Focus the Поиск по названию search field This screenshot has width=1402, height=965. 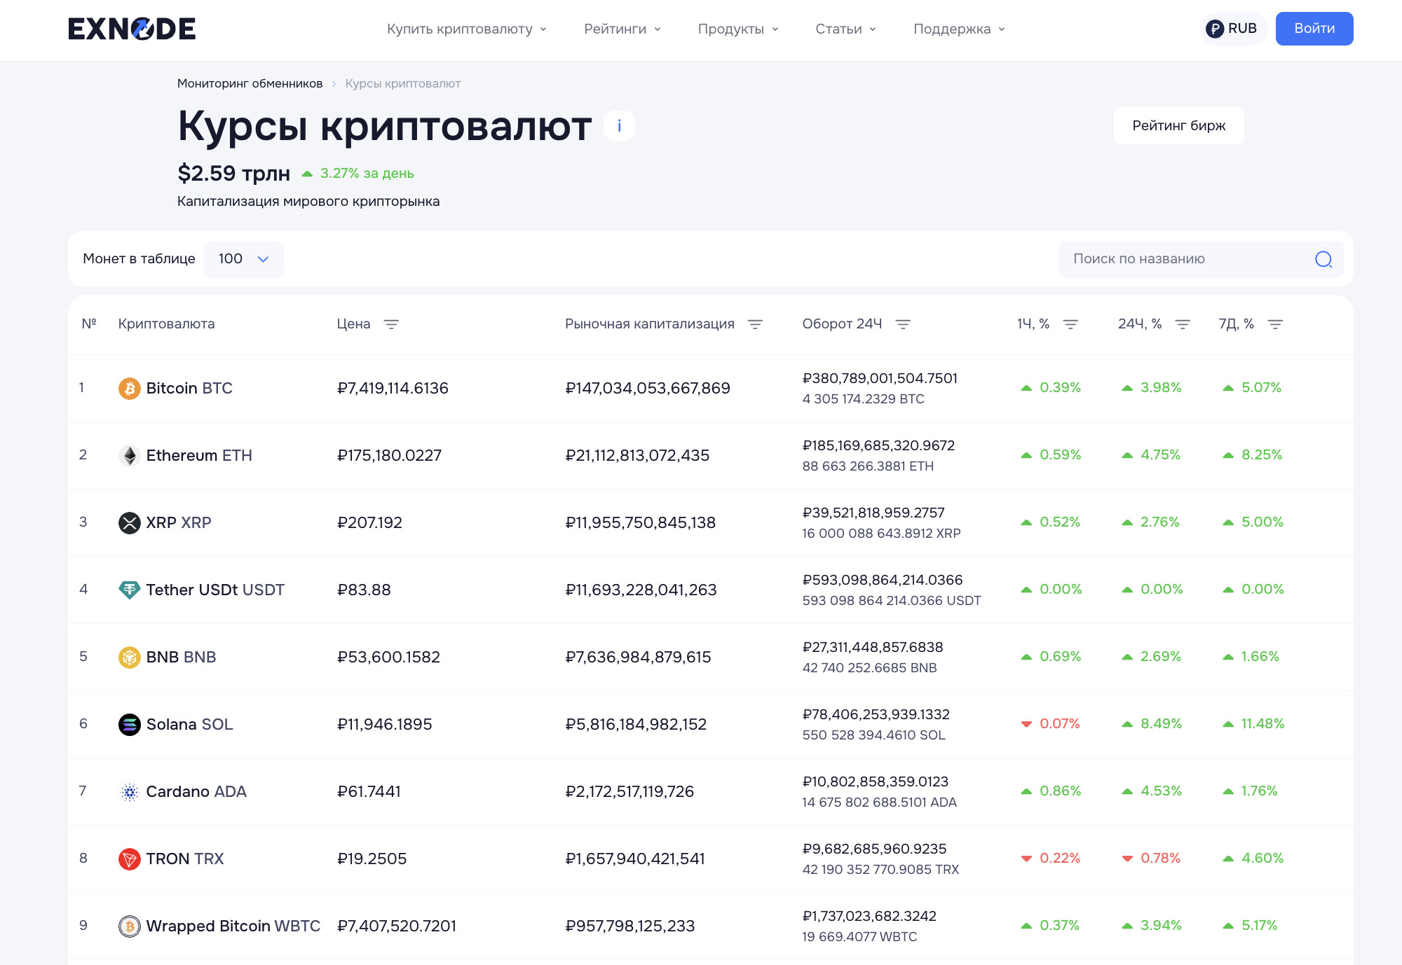click(1185, 259)
